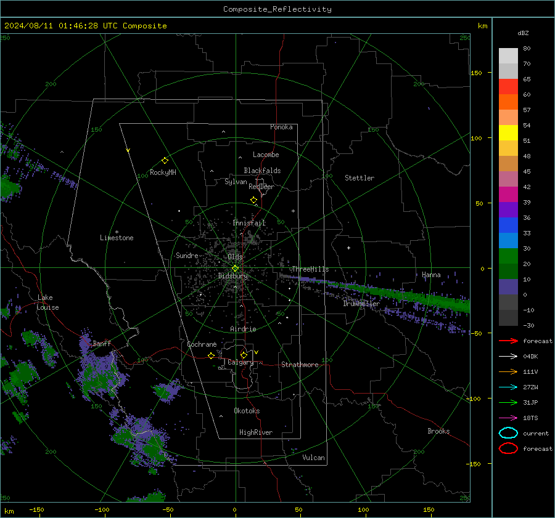Viewport: 555px width, 518px height.
Task: Click the Sundre city label
Action: tap(187, 255)
